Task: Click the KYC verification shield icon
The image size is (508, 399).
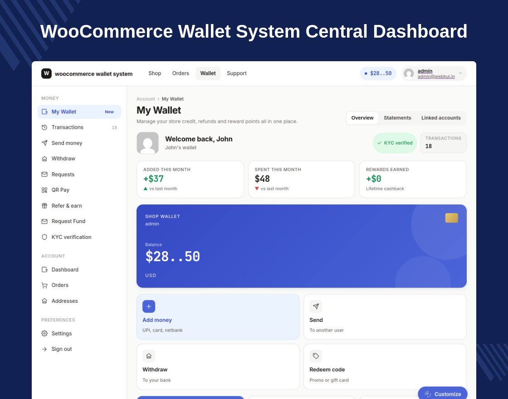Action: pyautogui.click(x=44, y=237)
